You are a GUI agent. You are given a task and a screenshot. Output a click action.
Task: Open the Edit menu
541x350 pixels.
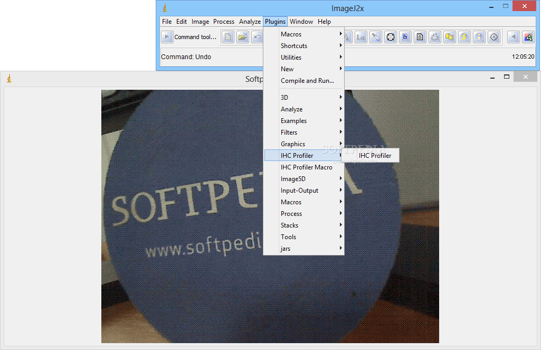(182, 22)
